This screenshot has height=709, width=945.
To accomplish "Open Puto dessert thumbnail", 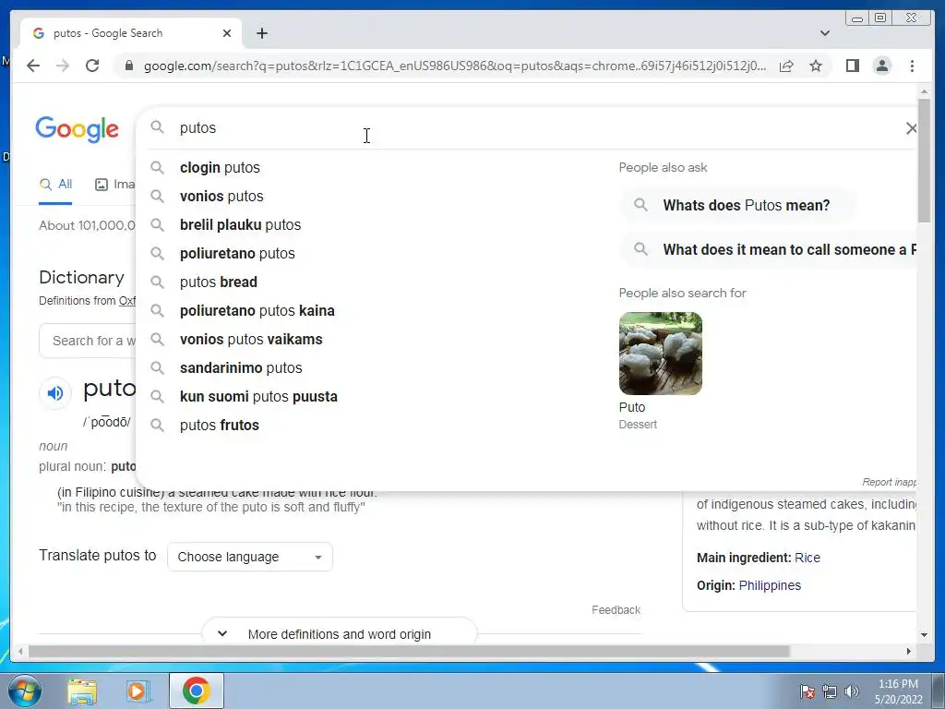I will tap(660, 354).
